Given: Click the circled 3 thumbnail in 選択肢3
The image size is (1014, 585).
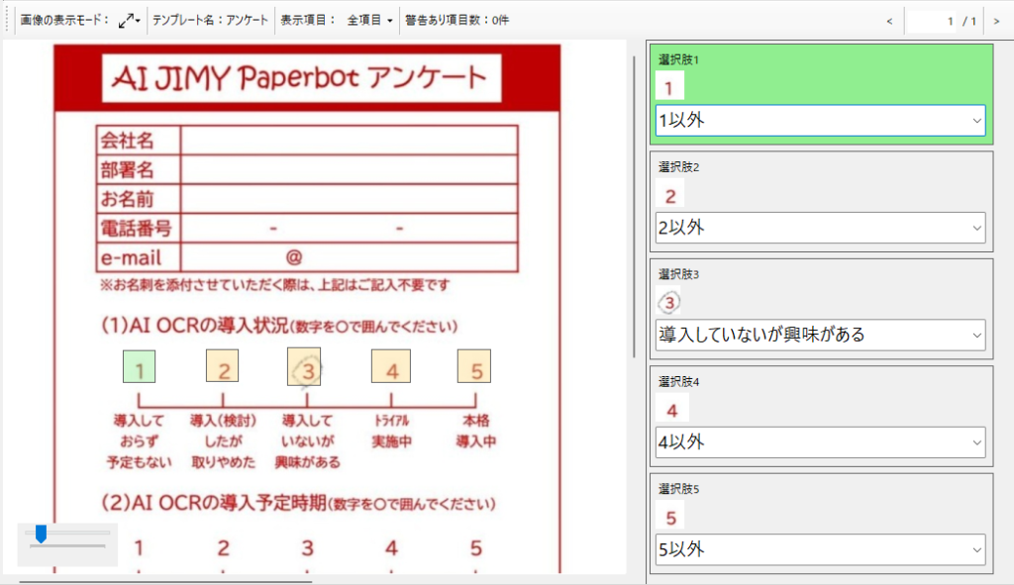Looking at the screenshot, I should click(x=669, y=302).
